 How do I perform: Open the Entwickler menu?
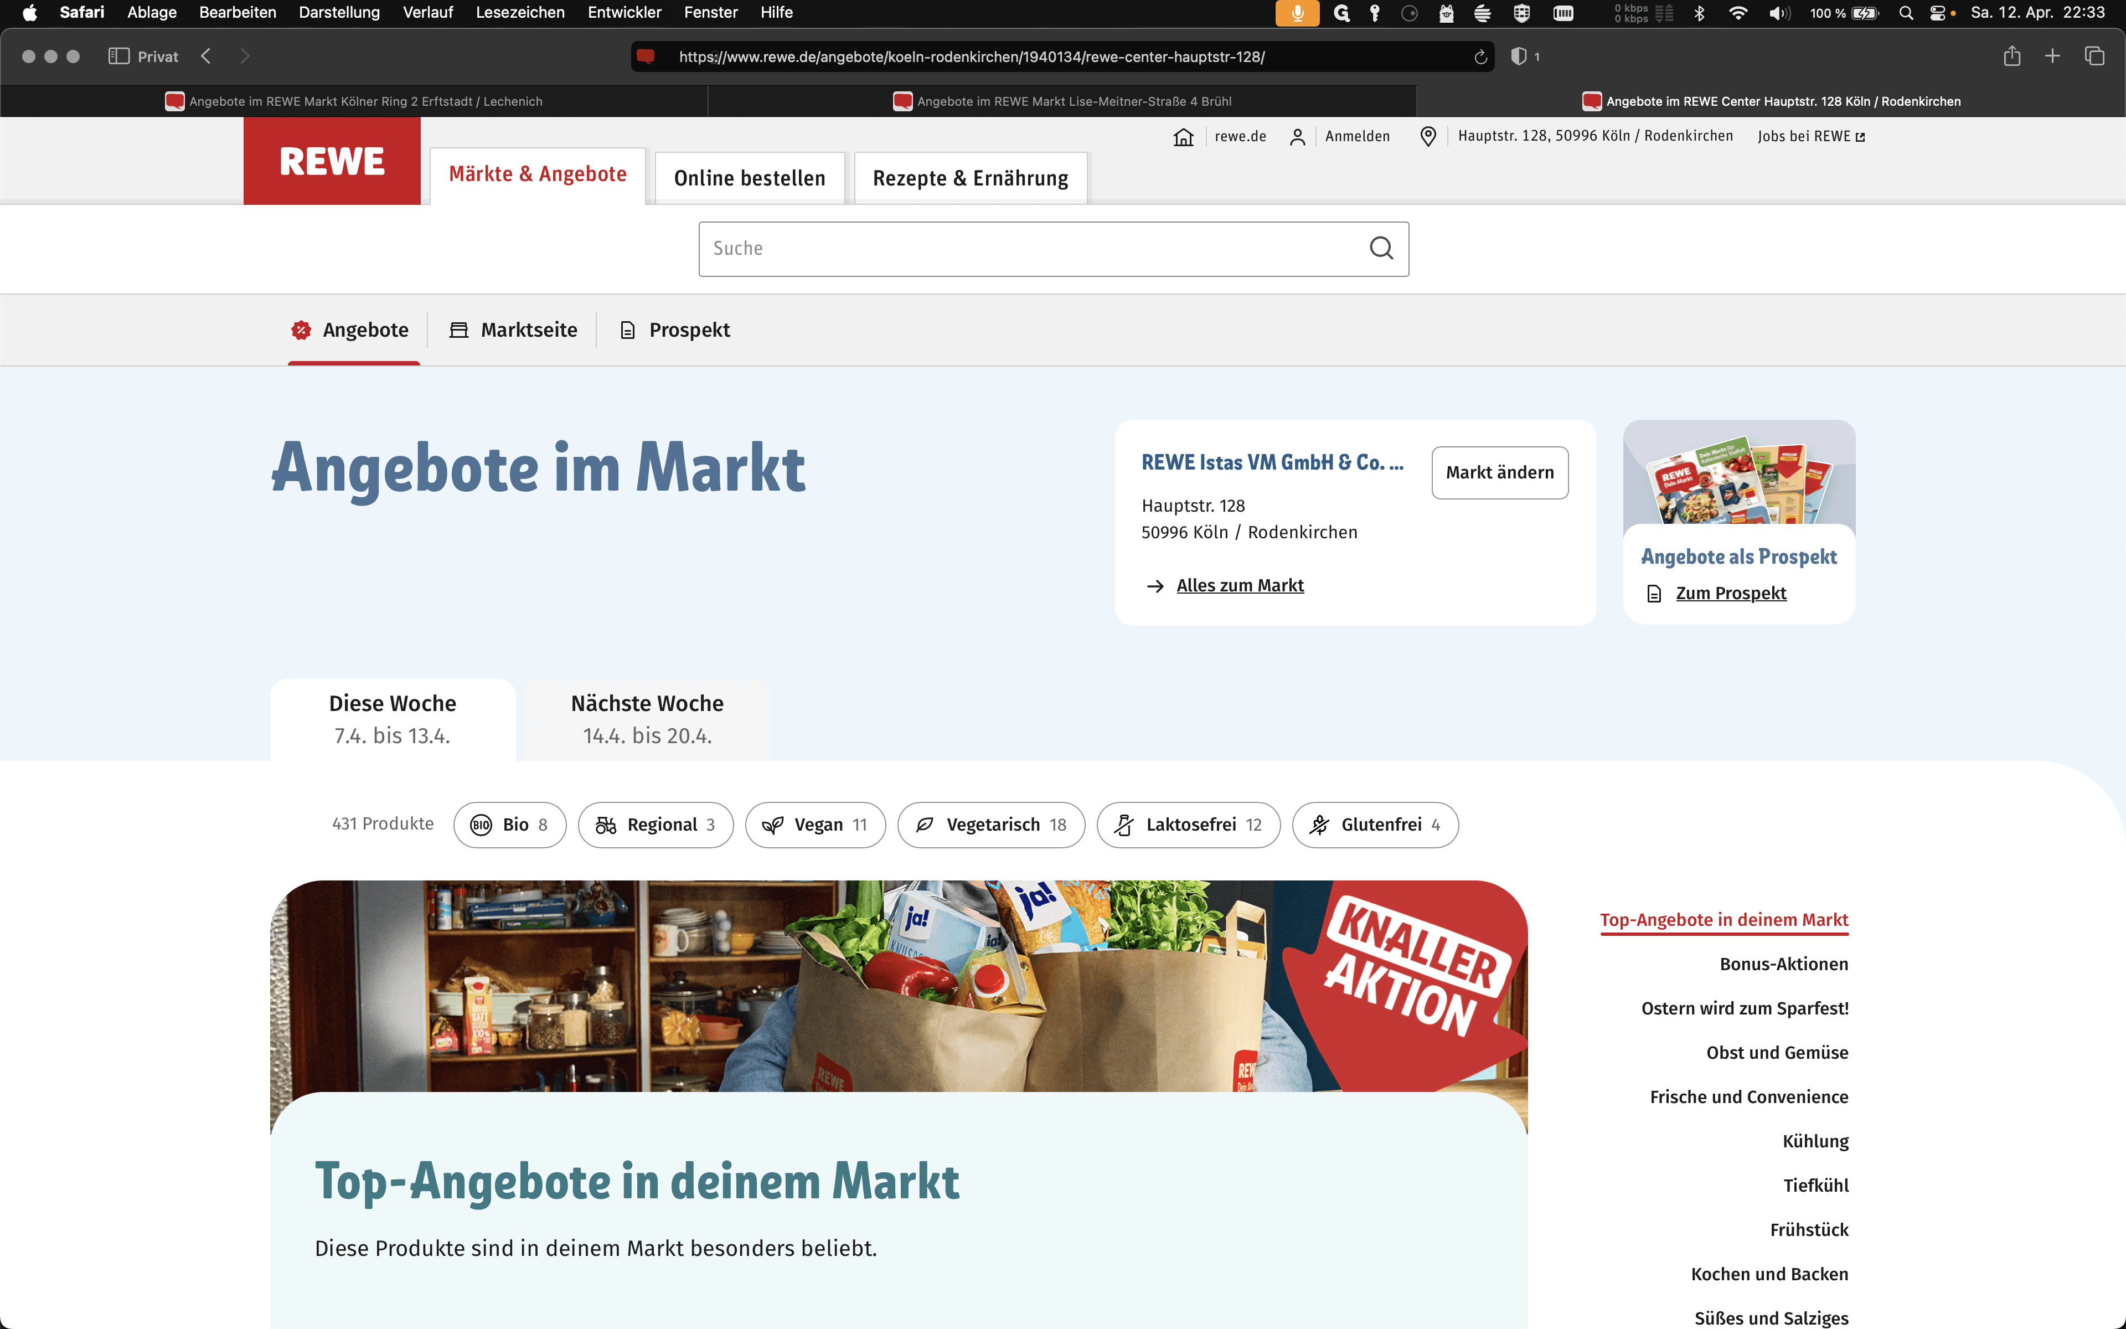[x=624, y=12]
